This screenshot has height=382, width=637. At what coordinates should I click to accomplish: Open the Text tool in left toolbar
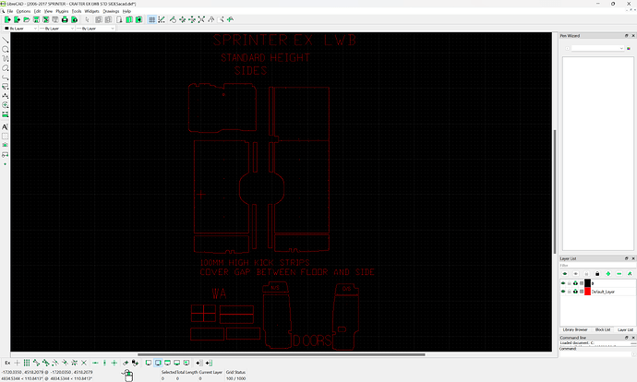pos(5,125)
